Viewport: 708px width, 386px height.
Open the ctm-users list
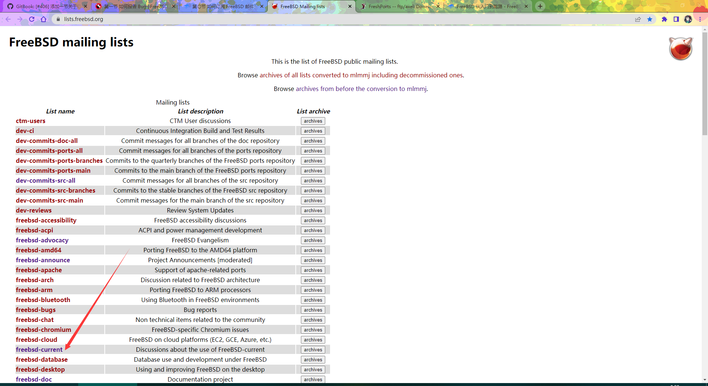(x=31, y=121)
